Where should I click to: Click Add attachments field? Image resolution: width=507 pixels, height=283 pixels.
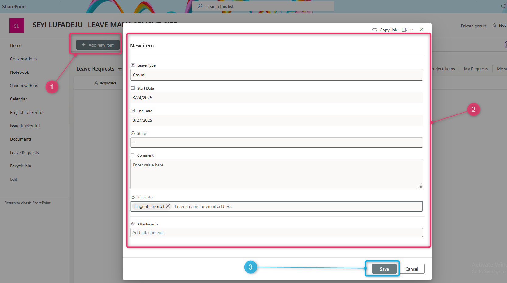(x=276, y=232)
